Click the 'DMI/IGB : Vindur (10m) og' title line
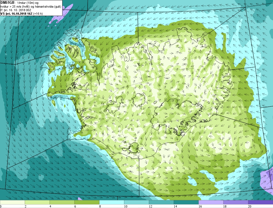The height and width of the screenshot is (208, 273). (x=19, y=3)
